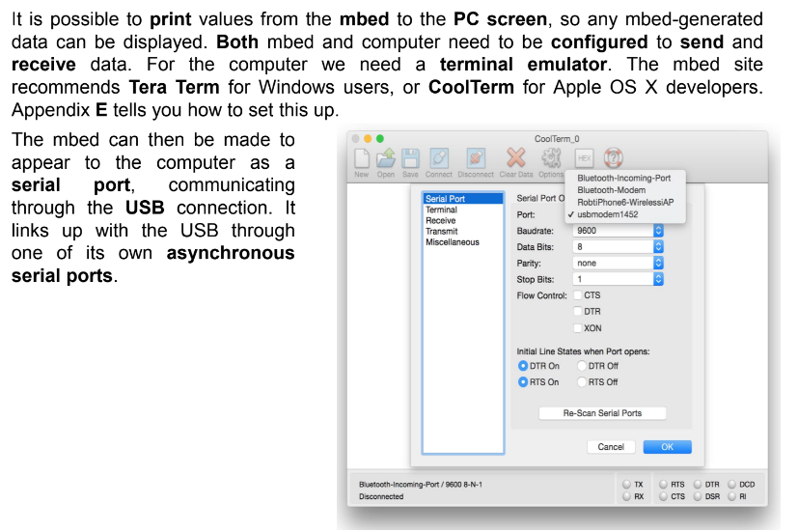Click the New document toolbar icon
The width and height of the screenshot is (798, 532).
click(362, 158)
